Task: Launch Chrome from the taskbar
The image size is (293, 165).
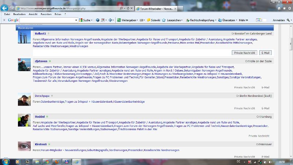Action: coord(47,161)
